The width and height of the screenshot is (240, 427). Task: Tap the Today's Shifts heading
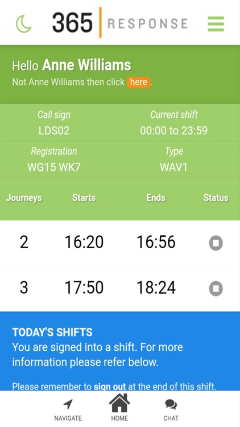tap(52, 332)
